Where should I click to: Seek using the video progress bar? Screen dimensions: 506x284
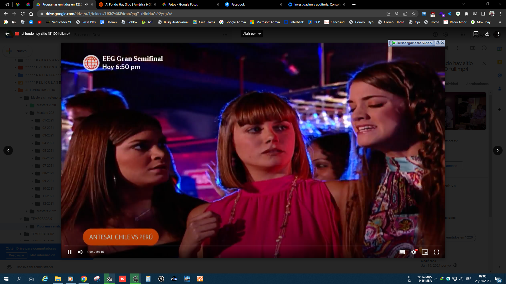coord(253,246)
